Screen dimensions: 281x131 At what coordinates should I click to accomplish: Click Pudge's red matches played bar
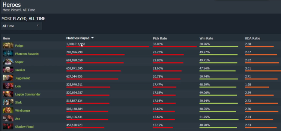point(107,47)
